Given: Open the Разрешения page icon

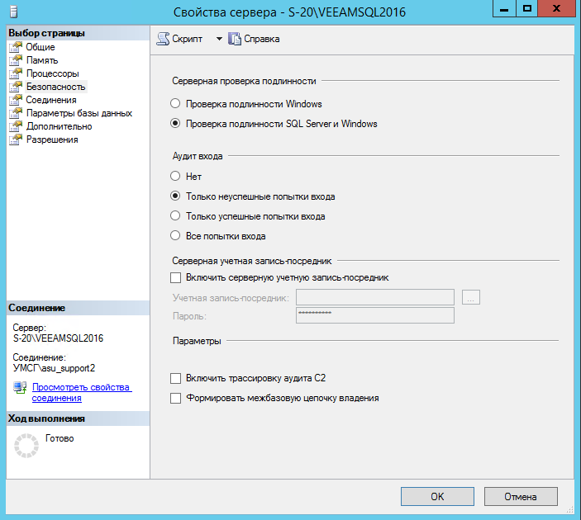Looking at the screenshot, I should pos(16,139).
